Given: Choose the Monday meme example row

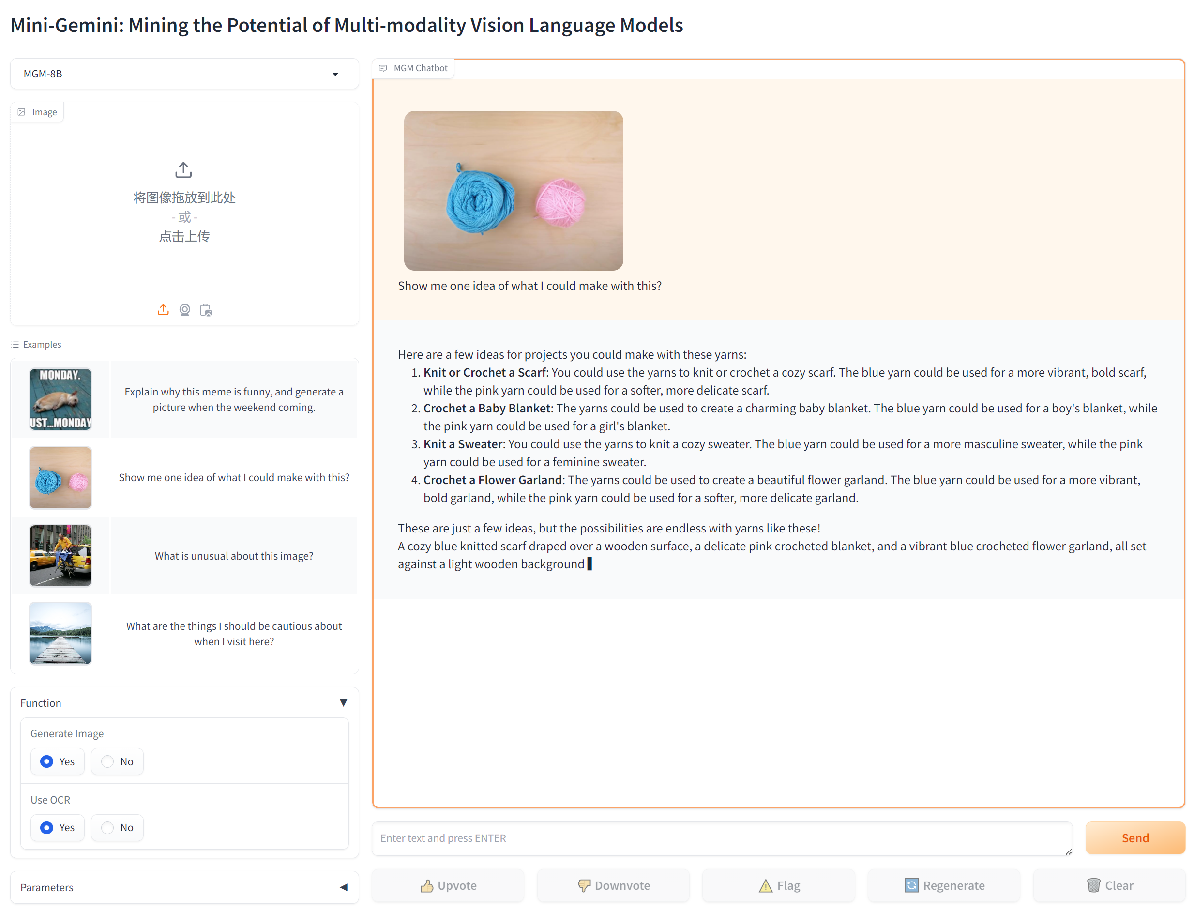Looking at the screenshot, I should click(233, 399).
